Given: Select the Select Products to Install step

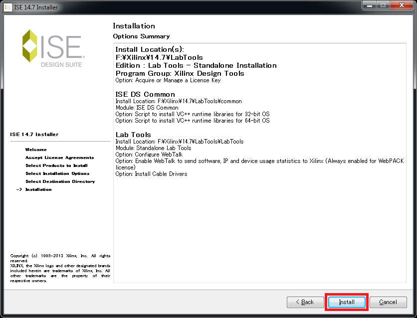Looking at the screenshot, I should tap(56, 165).
